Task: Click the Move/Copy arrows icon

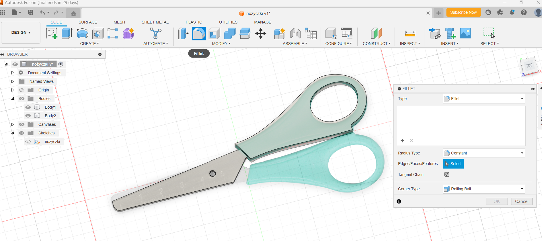Action: [261, 34]
